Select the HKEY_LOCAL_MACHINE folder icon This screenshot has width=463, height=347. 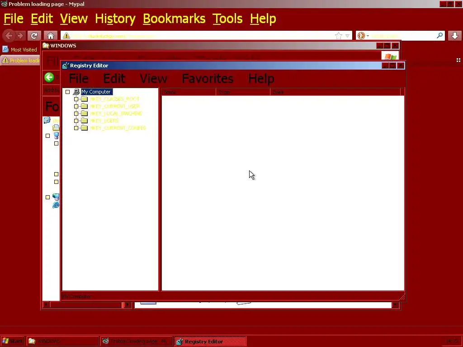(x=85, y=113)
